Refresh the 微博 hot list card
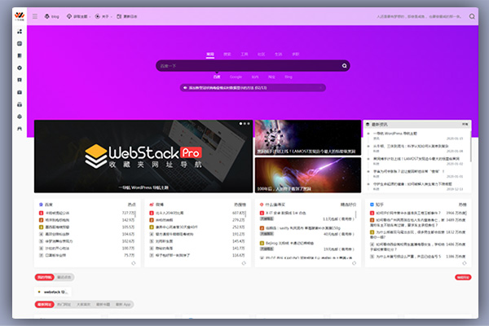Viewport: 489px width, 326px height. pos(244,263)
